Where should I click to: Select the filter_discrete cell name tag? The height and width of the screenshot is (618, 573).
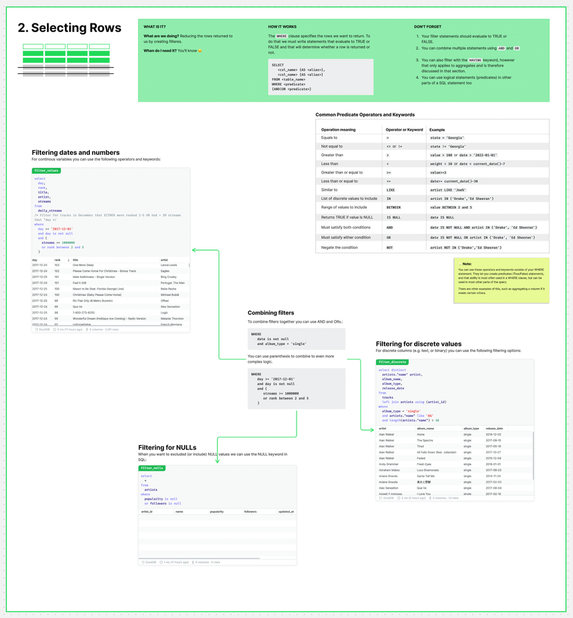392,362
